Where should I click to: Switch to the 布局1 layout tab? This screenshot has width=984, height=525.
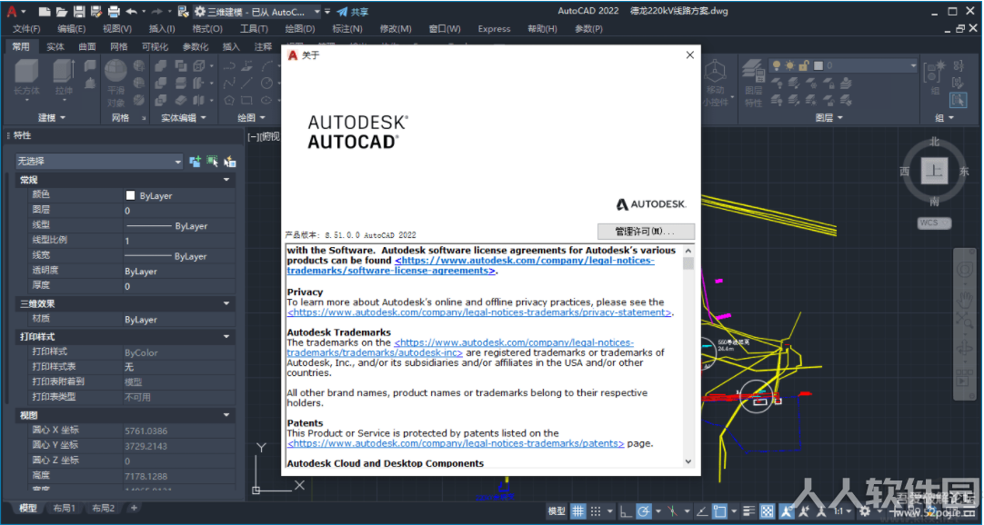coord(64,508)
